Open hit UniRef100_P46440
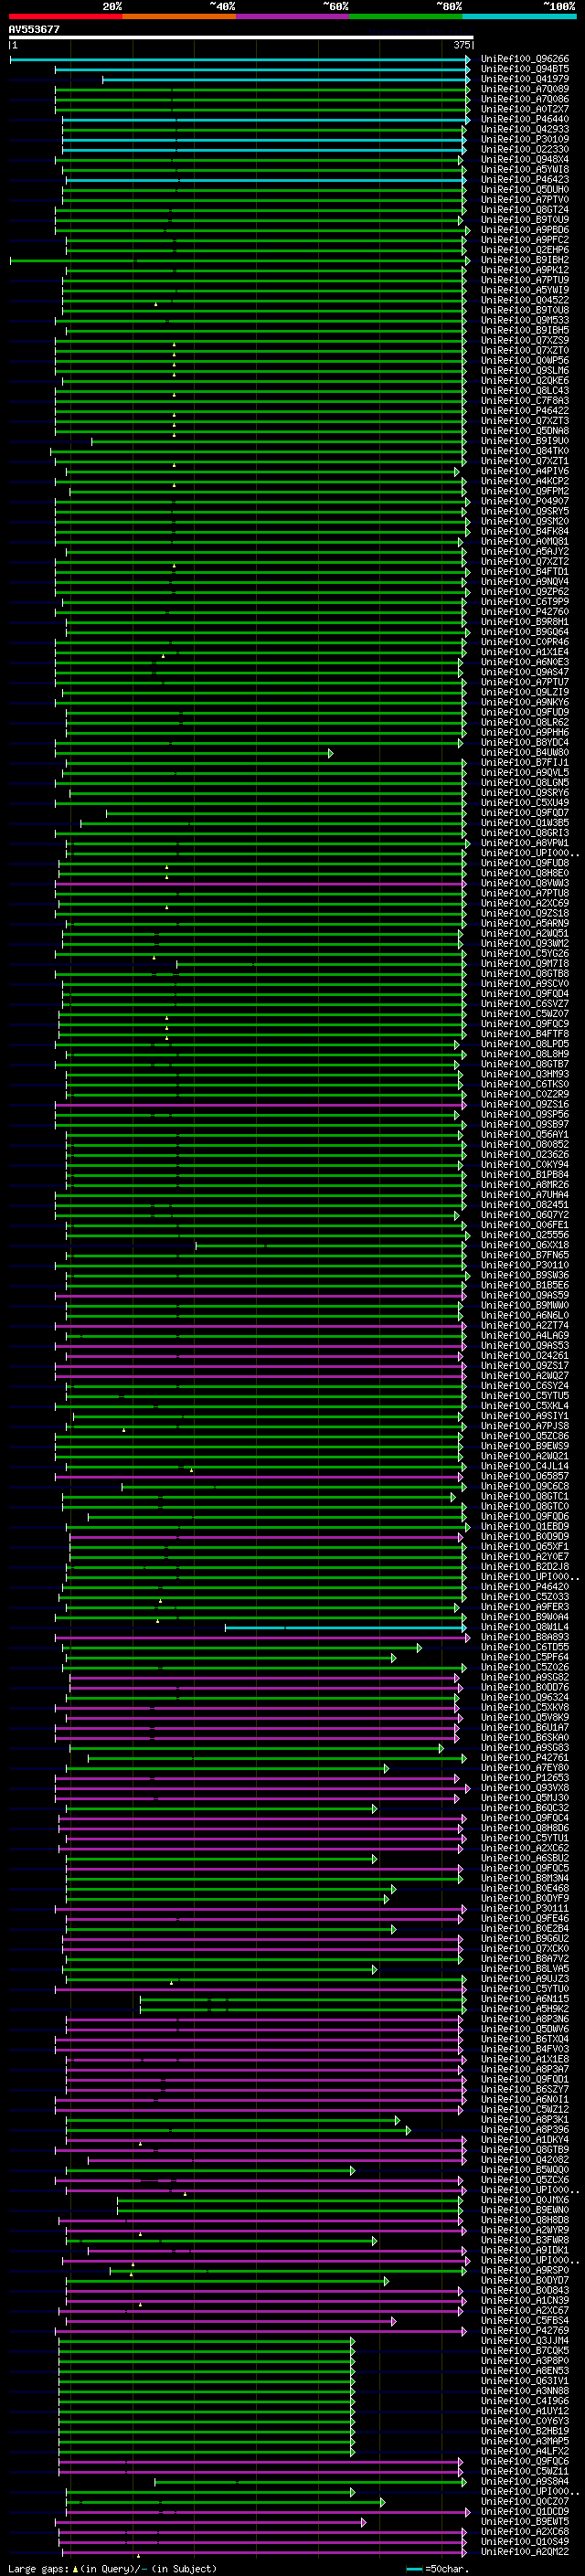This screenshot has height=2576, width=585. click(x=524, y=119)
